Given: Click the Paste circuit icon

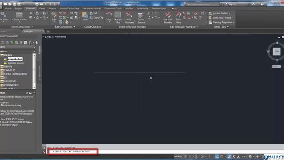Looking at the screenshot, I should (85, 16).
